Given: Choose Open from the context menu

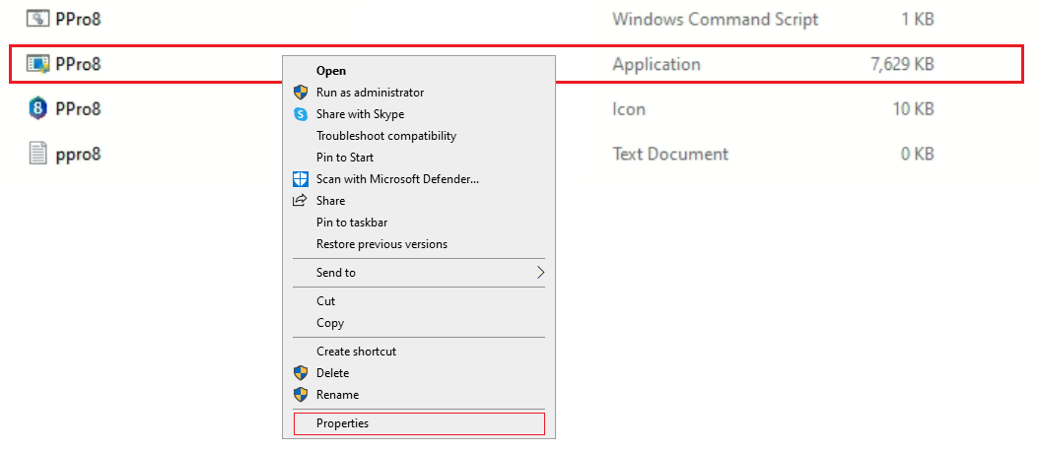Looking at the screenshot, I should pos(331,71).
